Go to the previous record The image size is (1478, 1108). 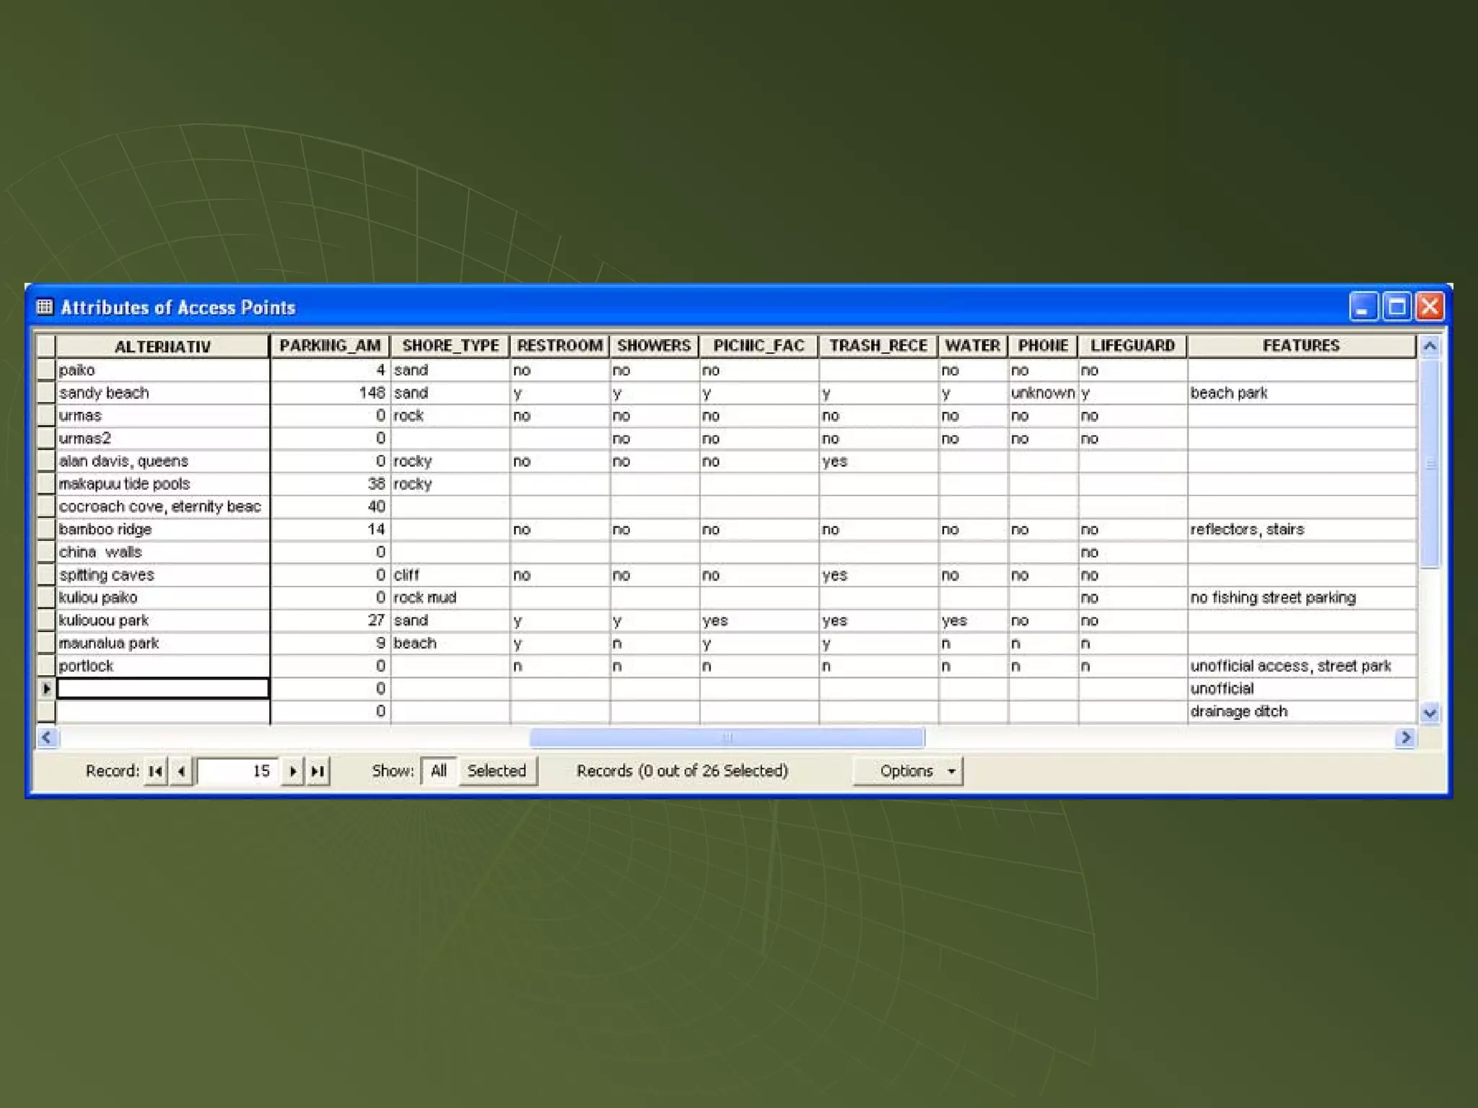181,771
